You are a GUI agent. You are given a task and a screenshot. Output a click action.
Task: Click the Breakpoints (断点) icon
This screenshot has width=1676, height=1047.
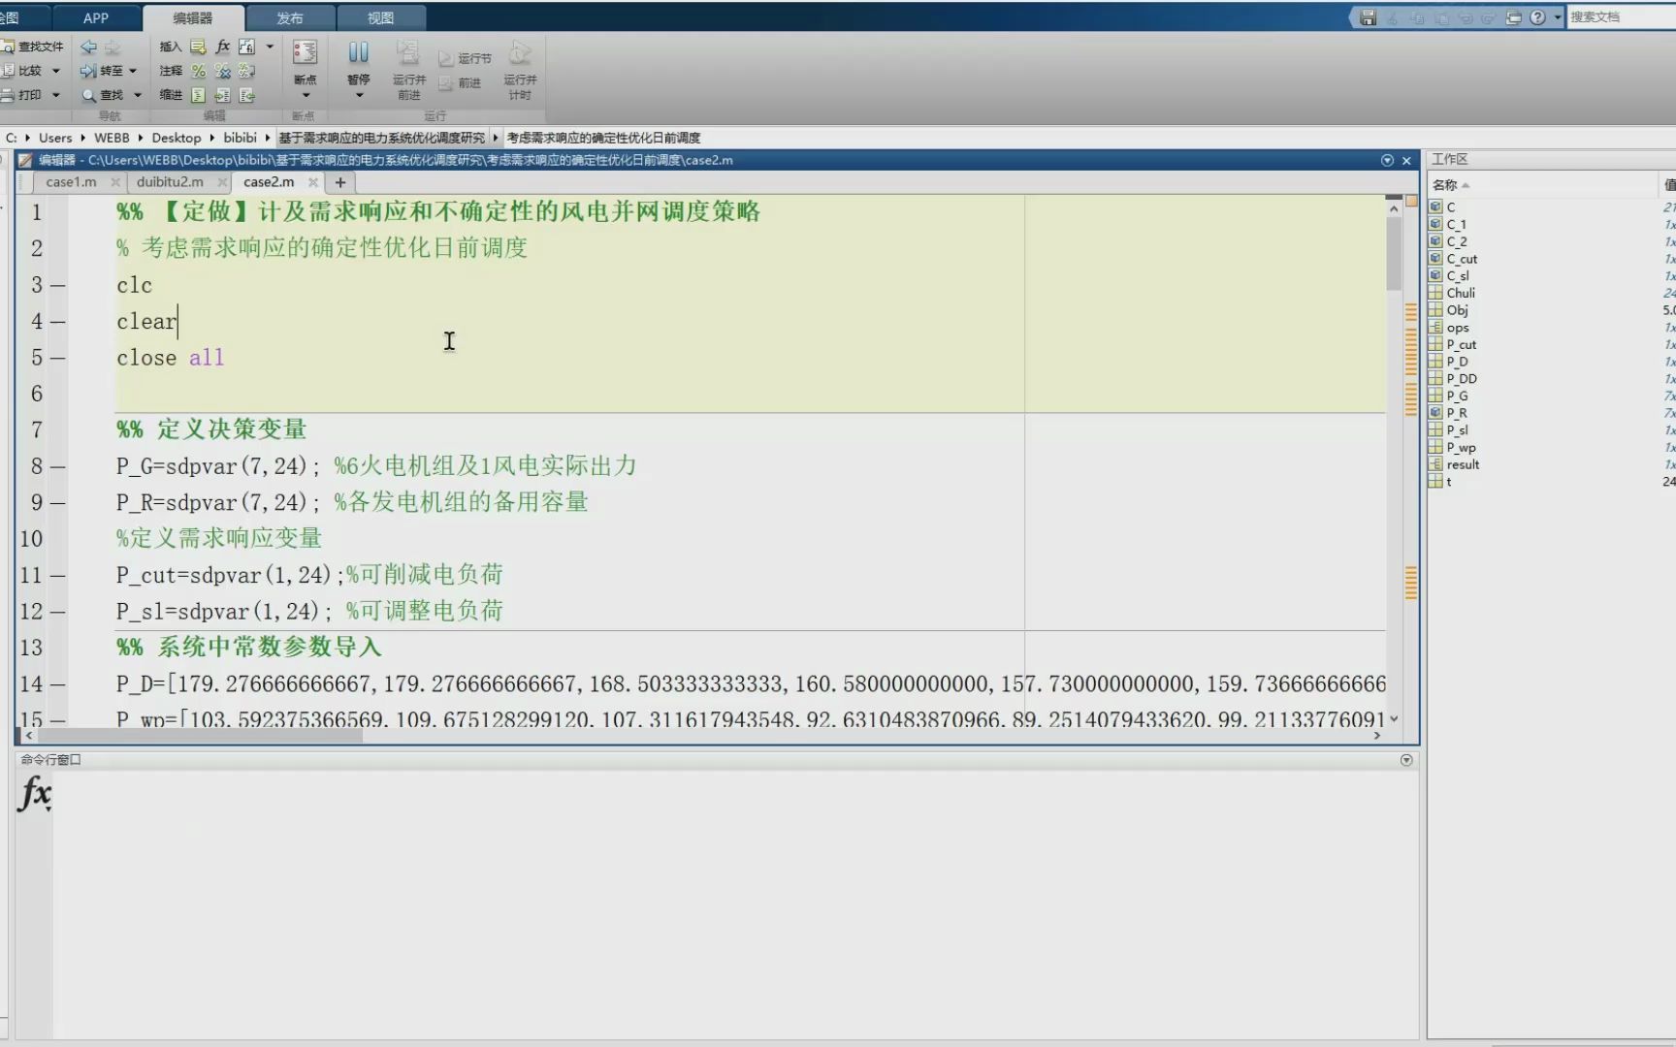coord(305,53)
